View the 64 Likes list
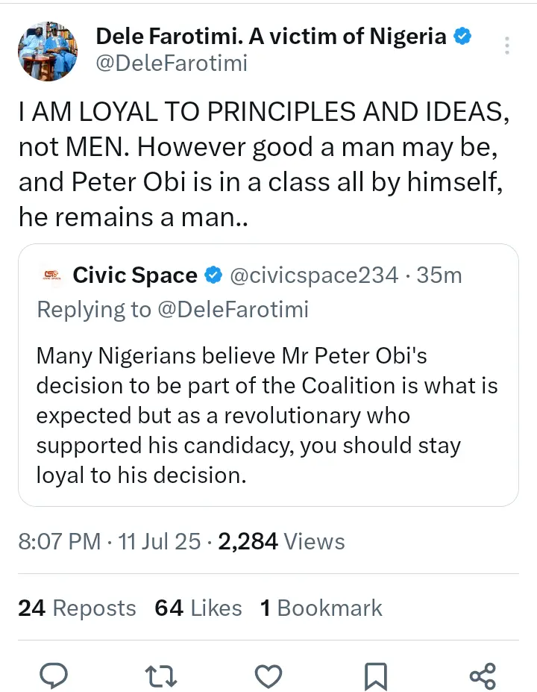 click(198, 608)
